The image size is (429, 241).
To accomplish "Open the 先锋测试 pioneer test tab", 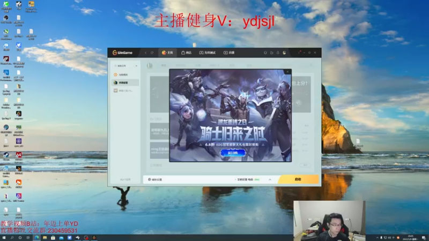I will [208, 52].
